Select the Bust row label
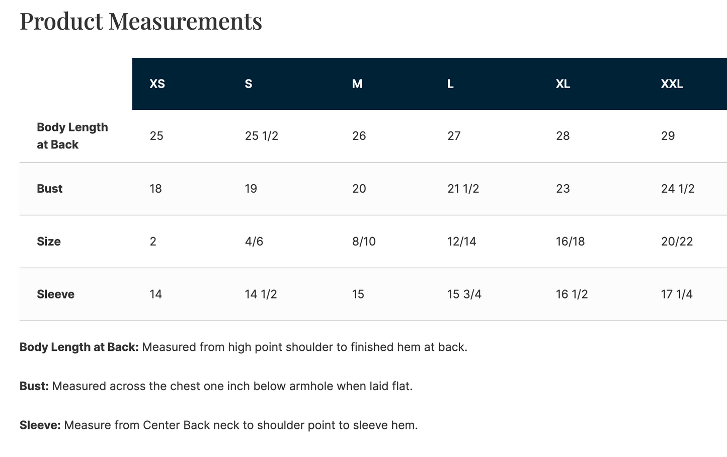 pos(50,189)
